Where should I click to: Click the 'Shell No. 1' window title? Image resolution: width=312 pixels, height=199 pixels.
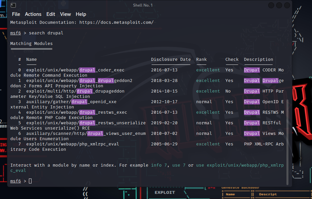coord(143,5)
